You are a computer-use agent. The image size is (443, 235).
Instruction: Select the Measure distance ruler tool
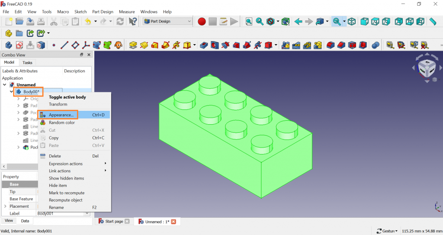(x=433, y=21)
